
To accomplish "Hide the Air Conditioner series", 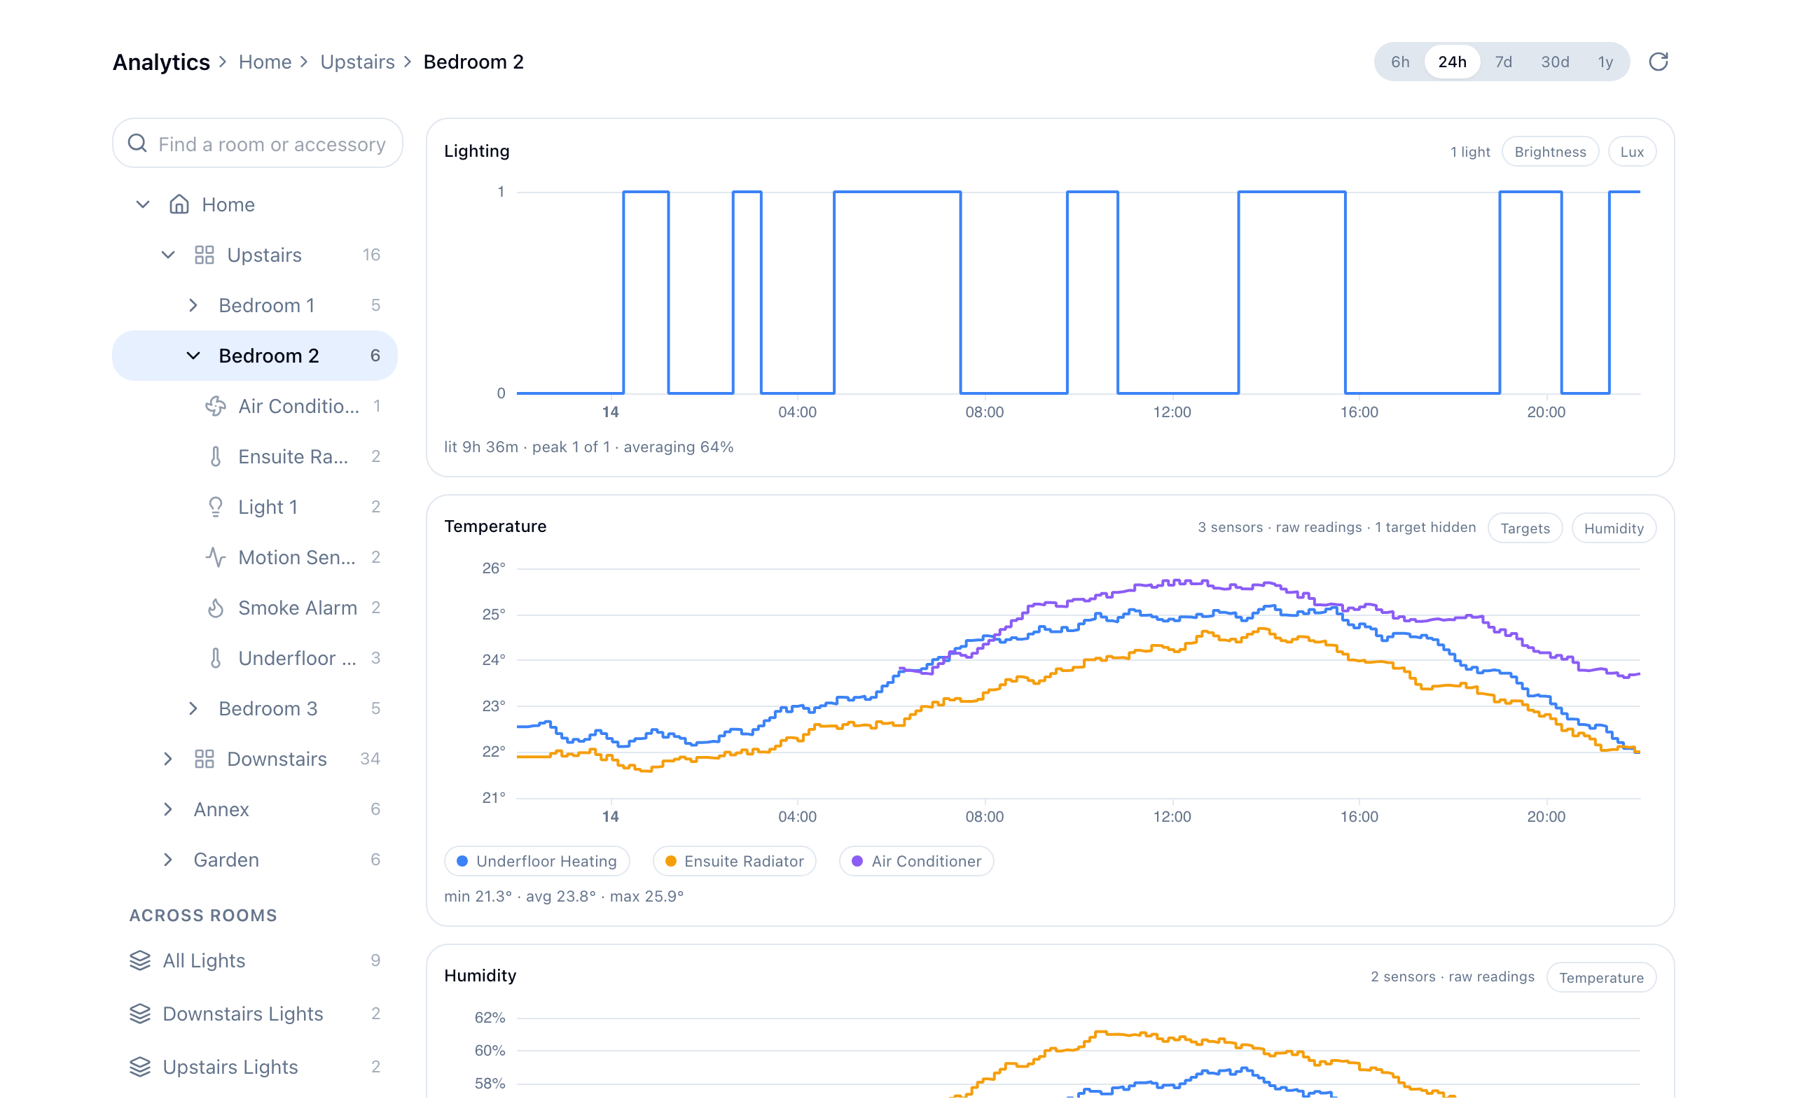I will click(x=917, y=861).
